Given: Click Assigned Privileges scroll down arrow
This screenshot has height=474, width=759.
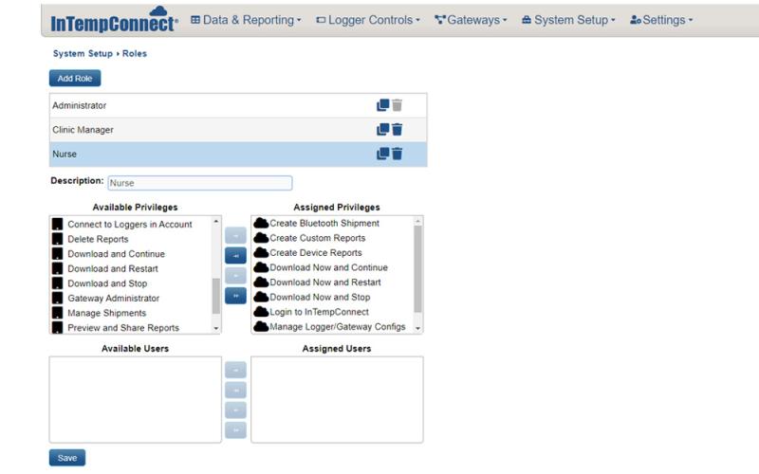Looking at the screenshot, I should (x=417, y=328).
